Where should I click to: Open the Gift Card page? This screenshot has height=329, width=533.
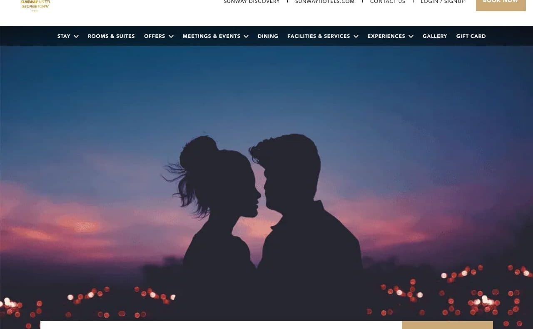tap(471, 36)
